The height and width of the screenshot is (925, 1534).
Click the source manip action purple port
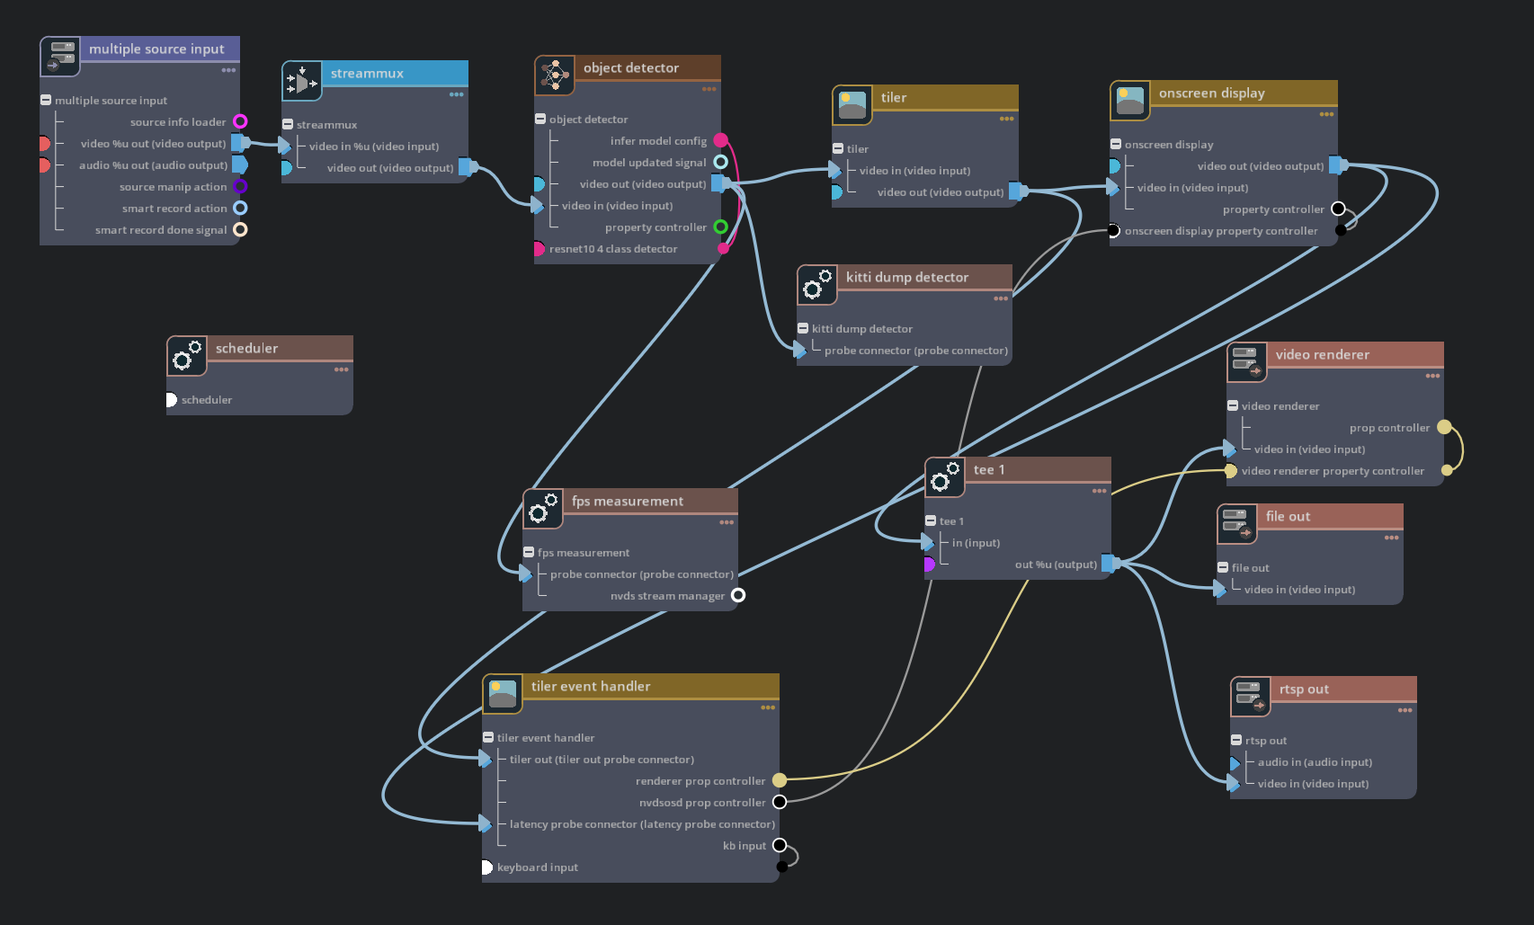[240, 186]
